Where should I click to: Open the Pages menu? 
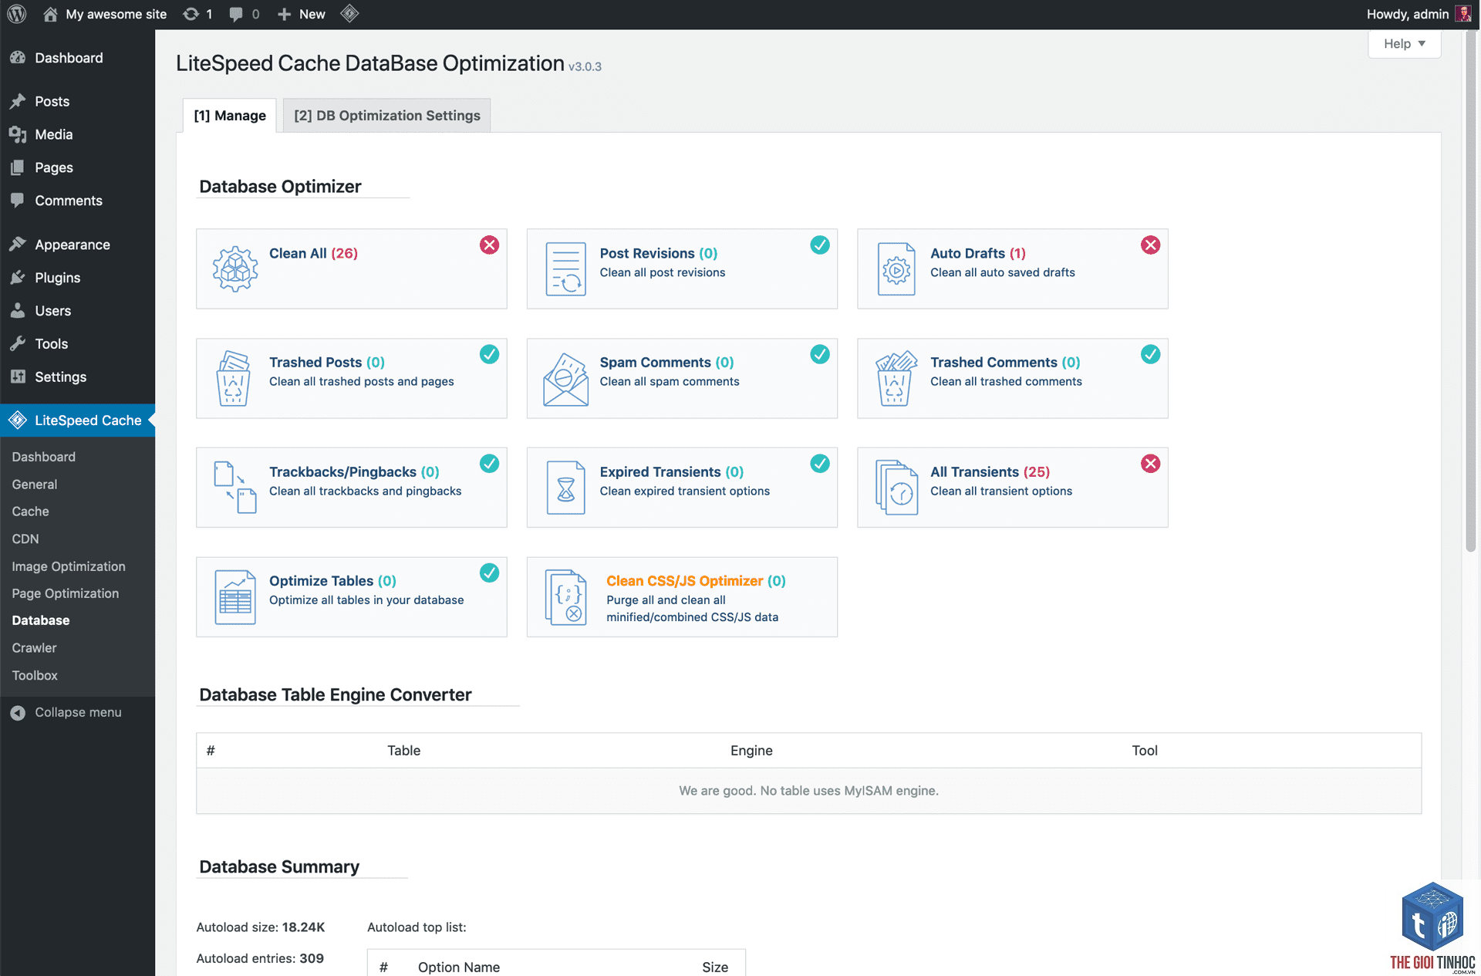(x=77, y=167)
